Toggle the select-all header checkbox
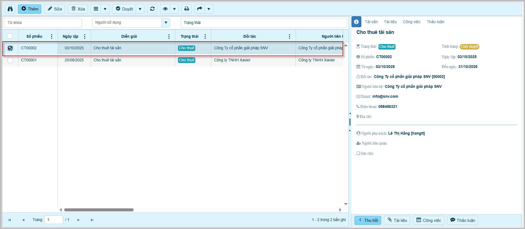The height and width of the screenshot is (229, 525). [10, 36]
